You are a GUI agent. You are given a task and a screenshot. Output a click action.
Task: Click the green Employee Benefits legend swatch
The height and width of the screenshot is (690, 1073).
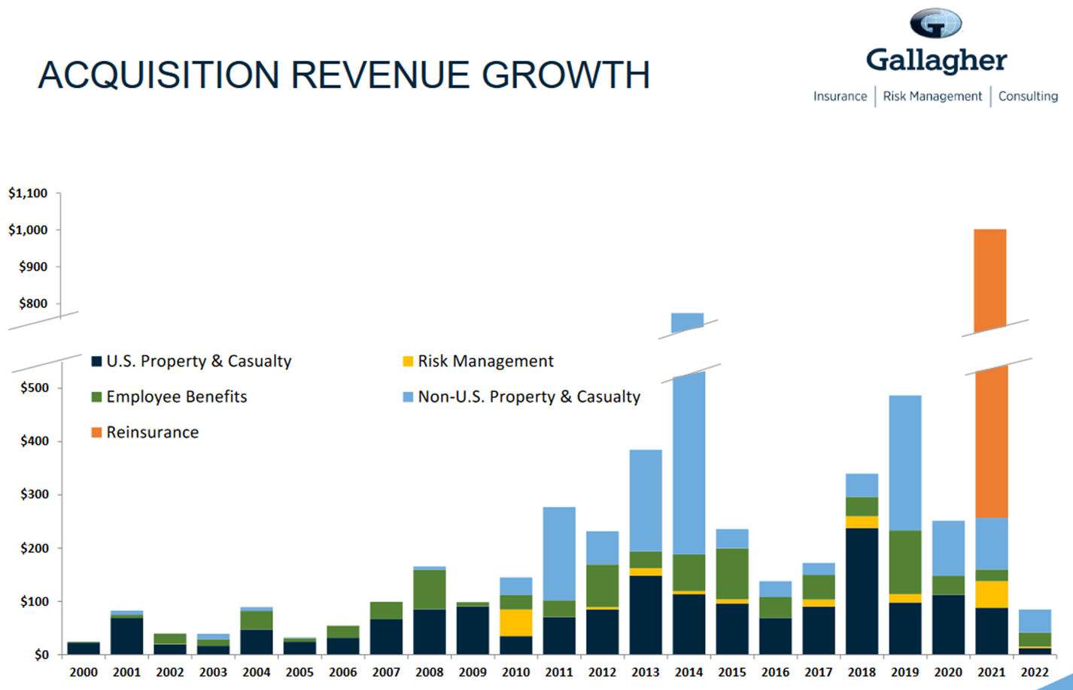[x=96, y=397]
